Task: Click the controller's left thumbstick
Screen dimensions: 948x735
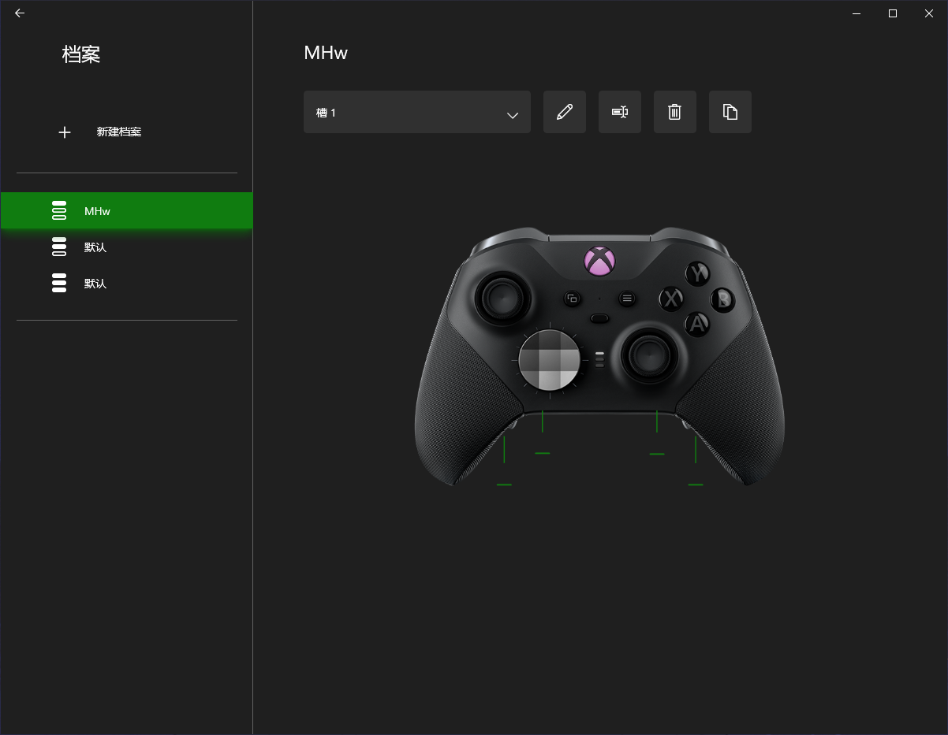Action: [501, 298]
